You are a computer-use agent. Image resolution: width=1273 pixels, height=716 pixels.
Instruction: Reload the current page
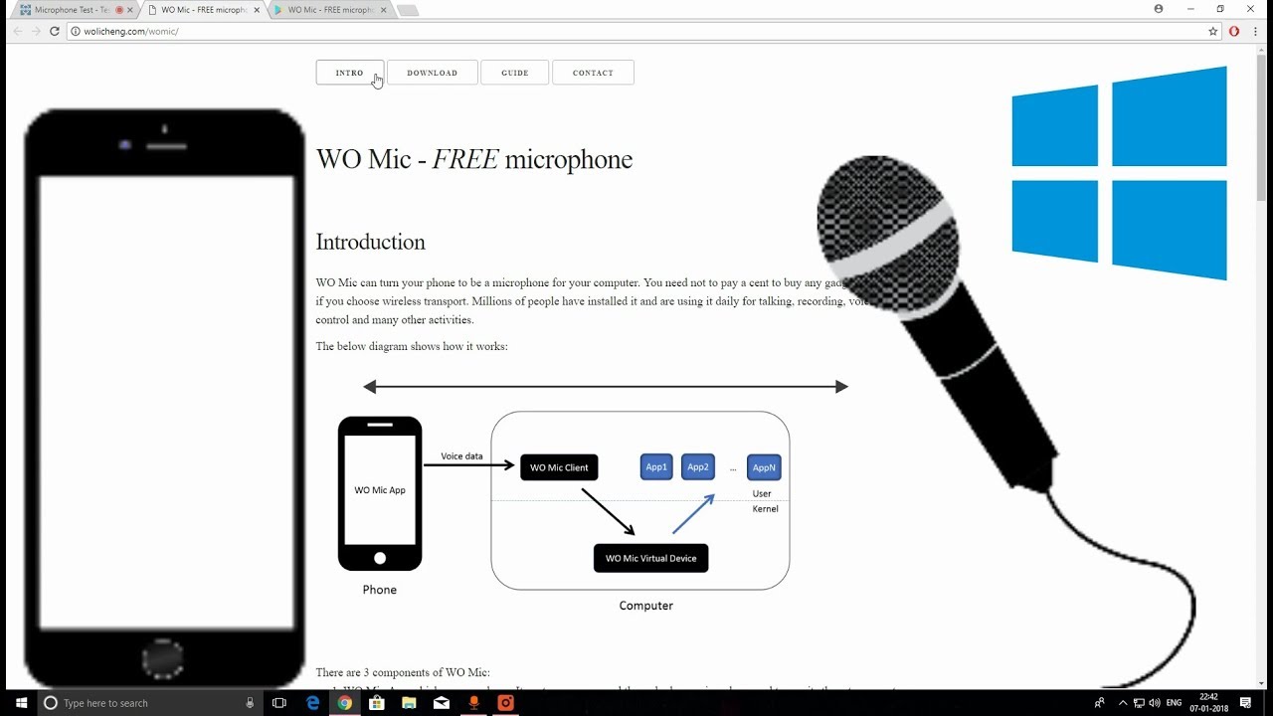pyautogui.click(x=55, y=31)
